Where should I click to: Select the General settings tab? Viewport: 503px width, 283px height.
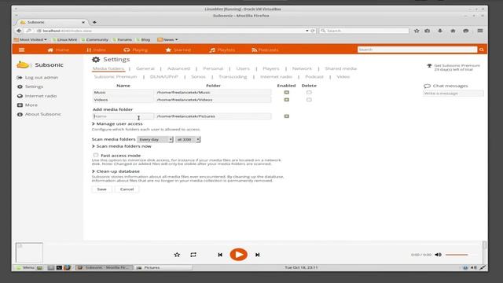click(145, 68)
